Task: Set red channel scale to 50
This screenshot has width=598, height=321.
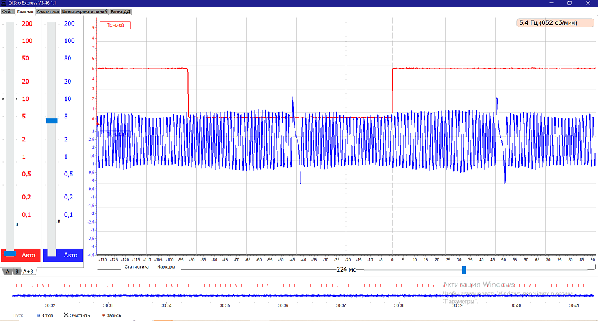Action: (25, 59)
